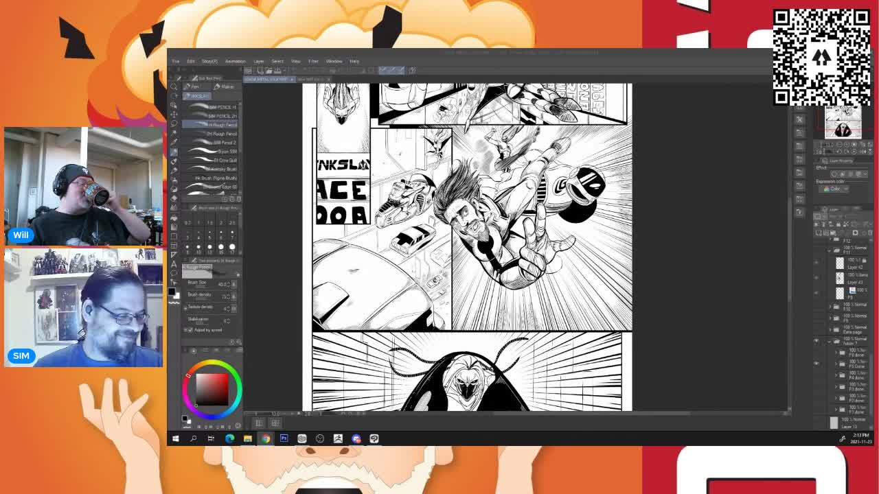
Task: Choose the SIM Pencil 2 brush
Action: pyautogui.click(x=210, y=143)
